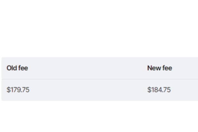Viewport: 198px width, 132px height.
Task: Click the dollar sign of $184.75
Action: click(x=149, y=90)
